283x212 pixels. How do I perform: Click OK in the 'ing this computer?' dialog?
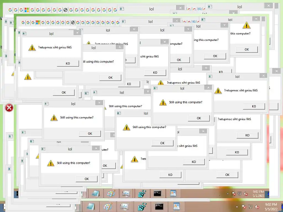[215, 56]
